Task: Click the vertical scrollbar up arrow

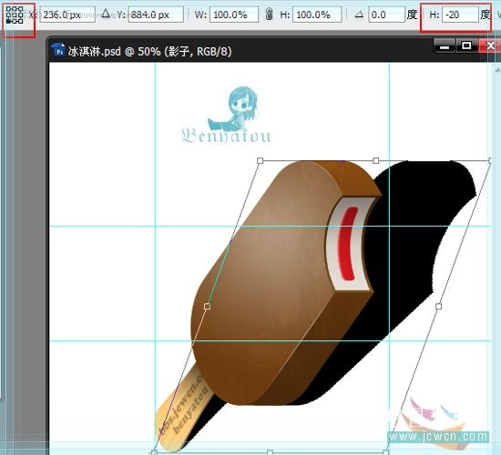Action: (x=497, y=69)
